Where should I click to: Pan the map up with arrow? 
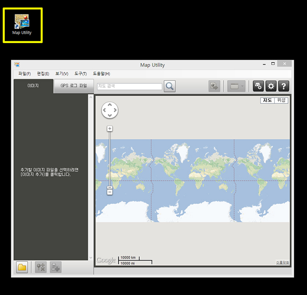(x=110, y=105)
